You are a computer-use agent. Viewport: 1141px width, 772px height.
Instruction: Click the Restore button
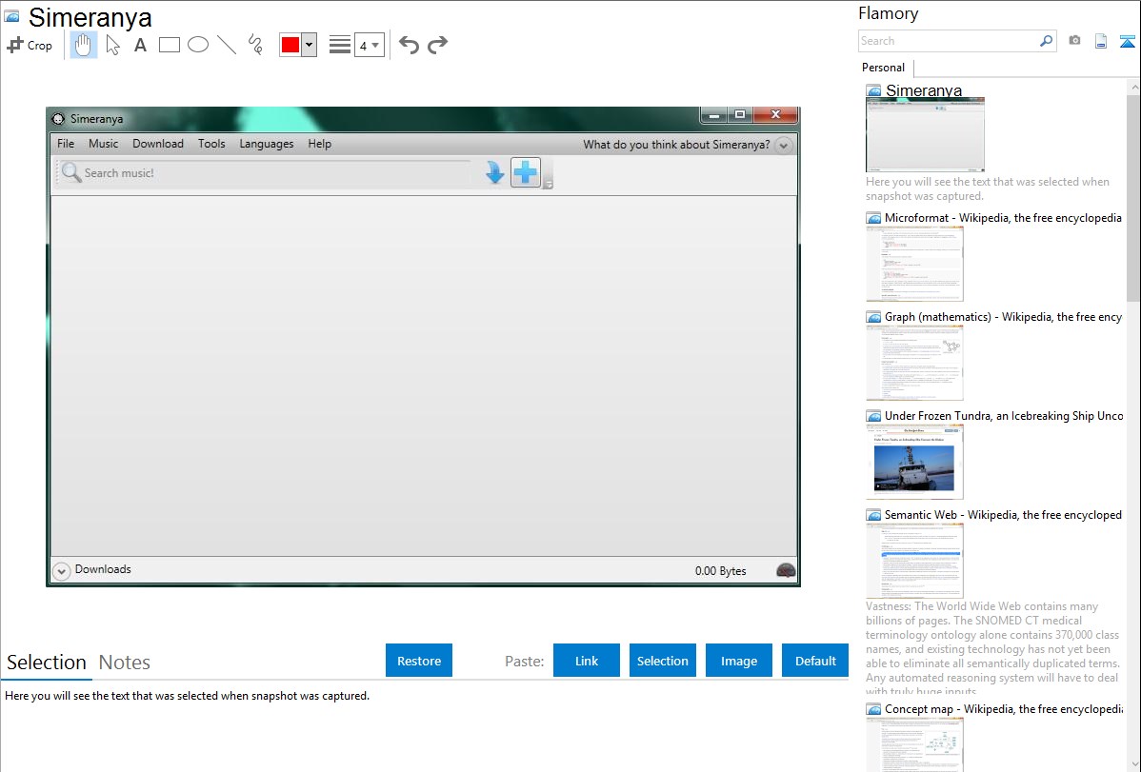(419, 661)
